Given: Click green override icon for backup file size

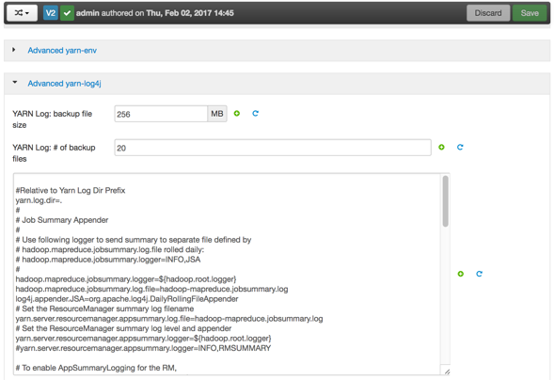Looking at the screenshot, I should coord(237,113).
